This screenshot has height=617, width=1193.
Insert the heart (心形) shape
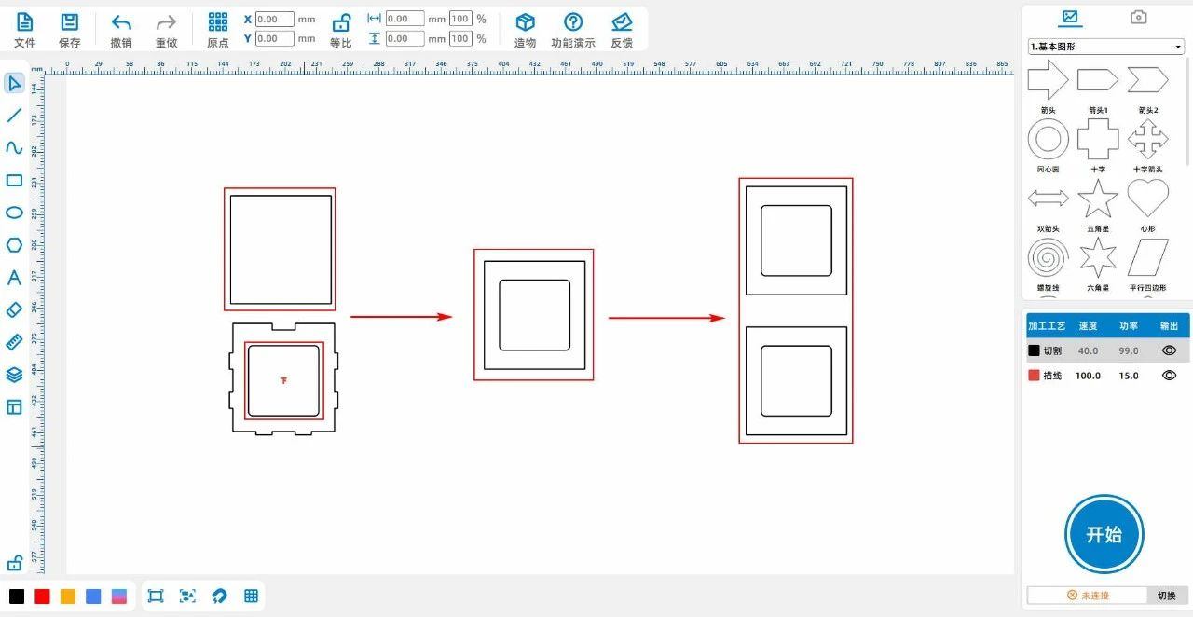click(1147, 199)
